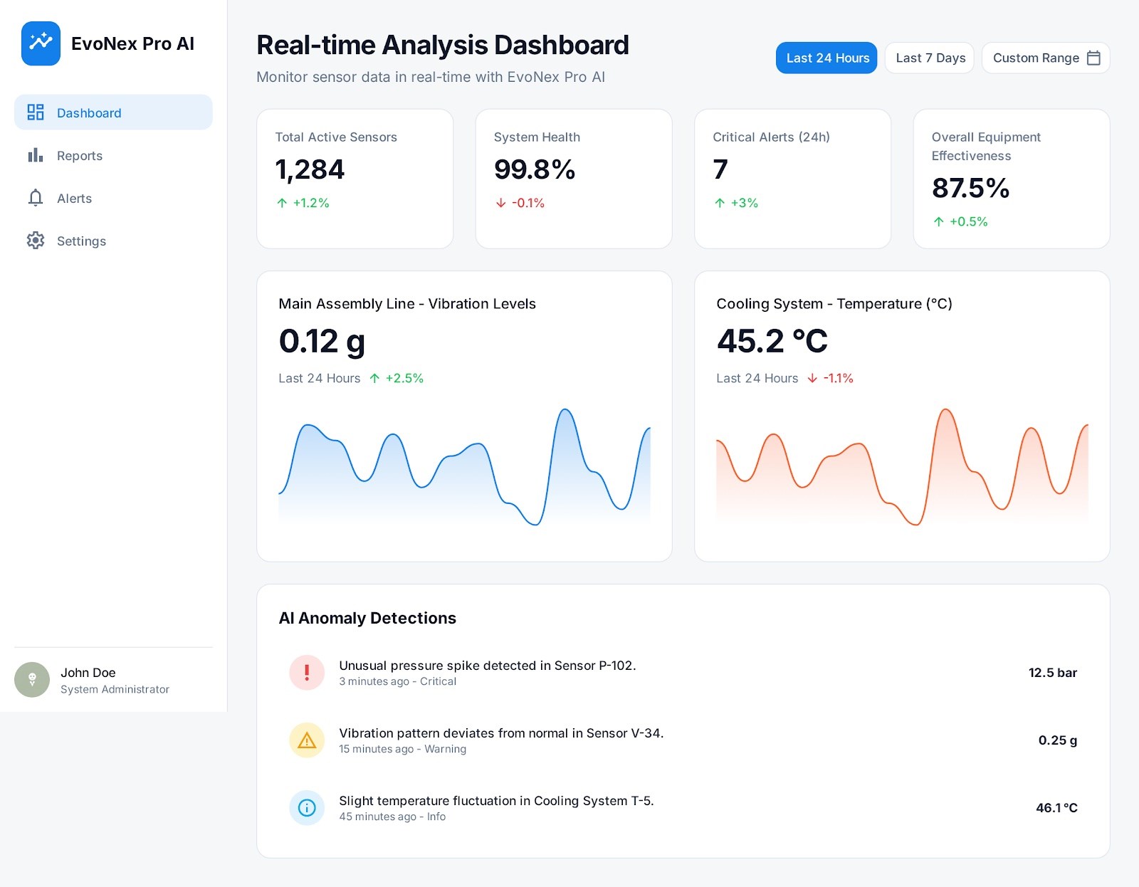This screenshot has width=1139, height=887.
Task: Click the Settings gear icon
Action: [36, 241]
